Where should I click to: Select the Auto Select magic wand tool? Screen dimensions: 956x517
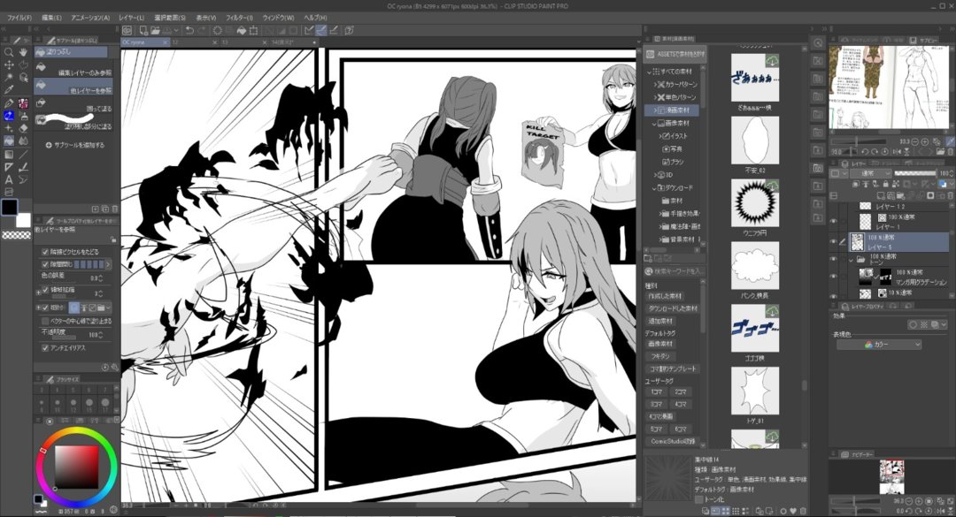coord(9,78)
